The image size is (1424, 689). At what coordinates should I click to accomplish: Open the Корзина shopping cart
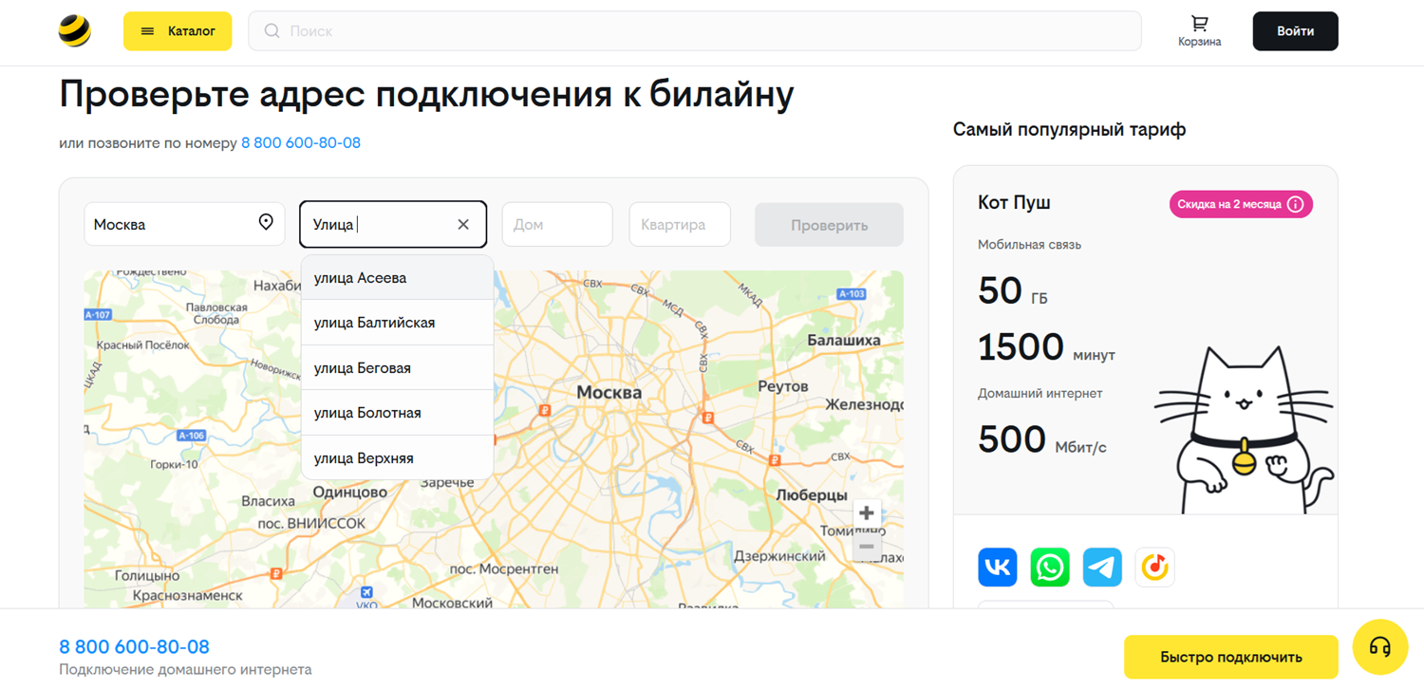[1200, 31]
